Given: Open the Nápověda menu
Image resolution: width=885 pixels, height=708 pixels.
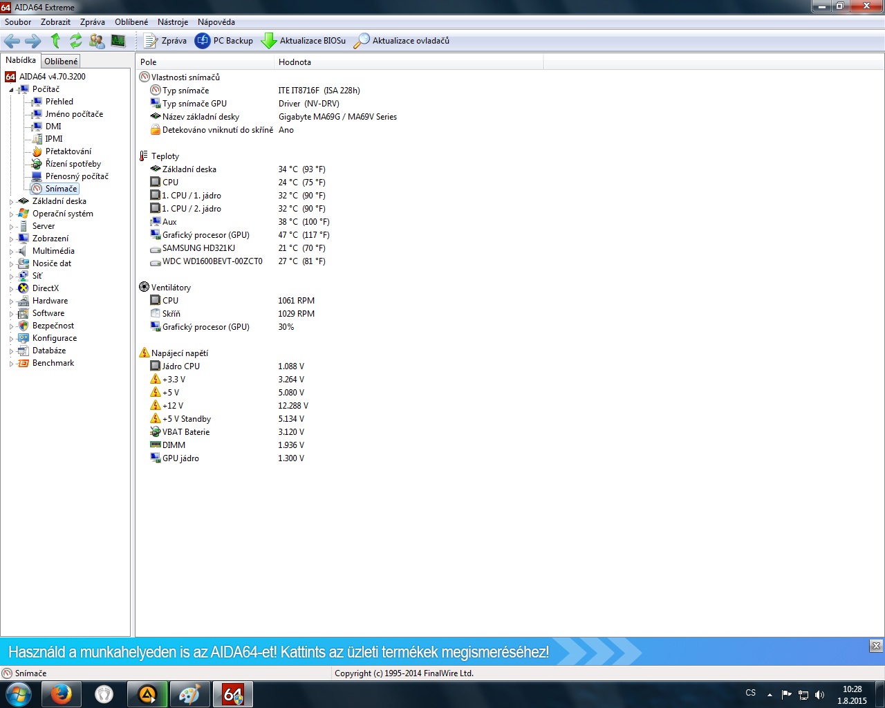Looking at the screenshot, I should 216,22.
